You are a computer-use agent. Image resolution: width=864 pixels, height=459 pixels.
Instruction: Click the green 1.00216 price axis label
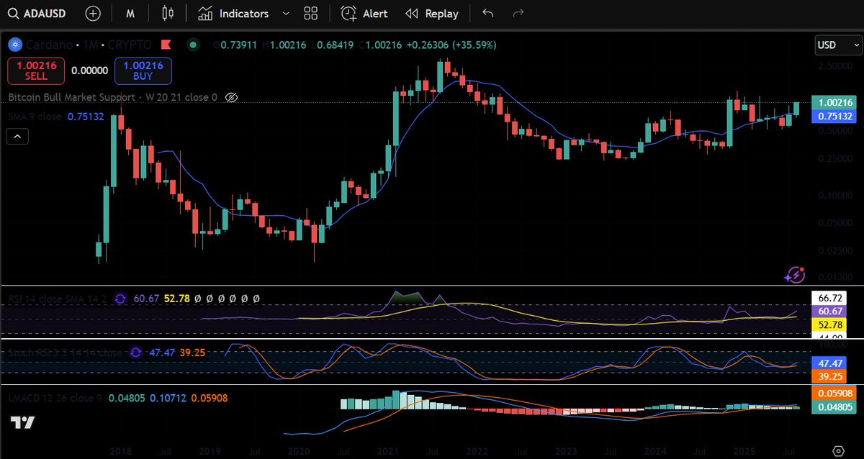coord(834,104)
